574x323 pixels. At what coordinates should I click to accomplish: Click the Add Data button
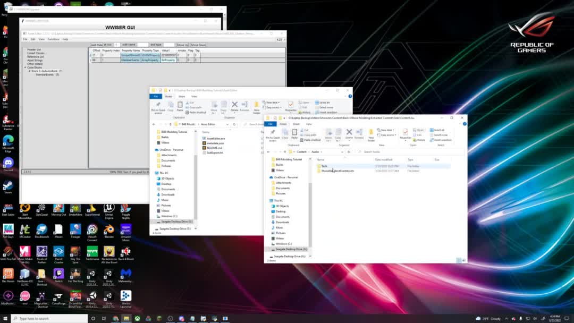[x=96, y=45]
